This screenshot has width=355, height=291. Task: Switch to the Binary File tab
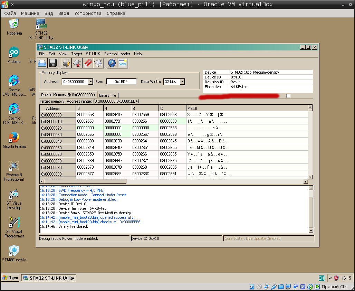[108, 95]
